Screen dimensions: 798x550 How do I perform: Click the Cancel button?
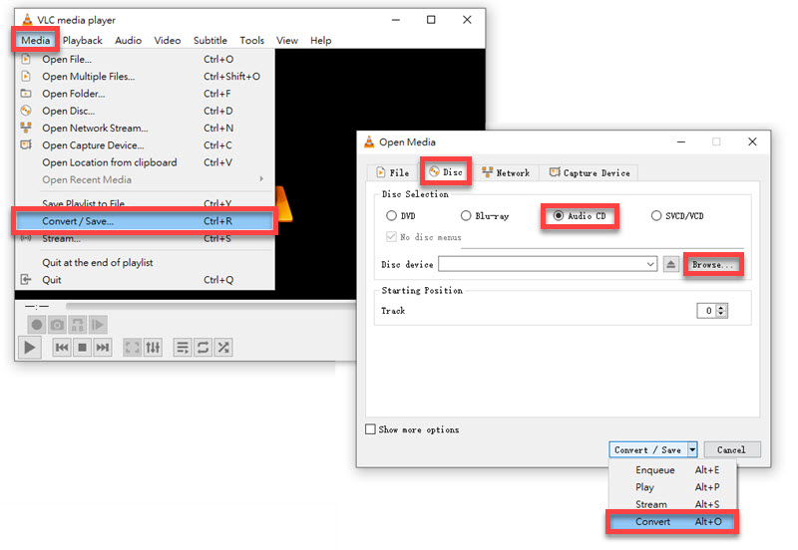731,449
